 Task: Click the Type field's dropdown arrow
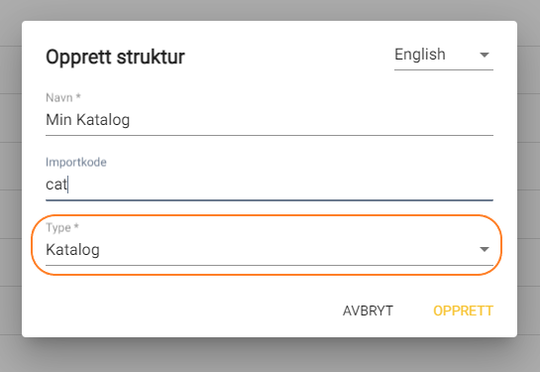click(485, 249)
